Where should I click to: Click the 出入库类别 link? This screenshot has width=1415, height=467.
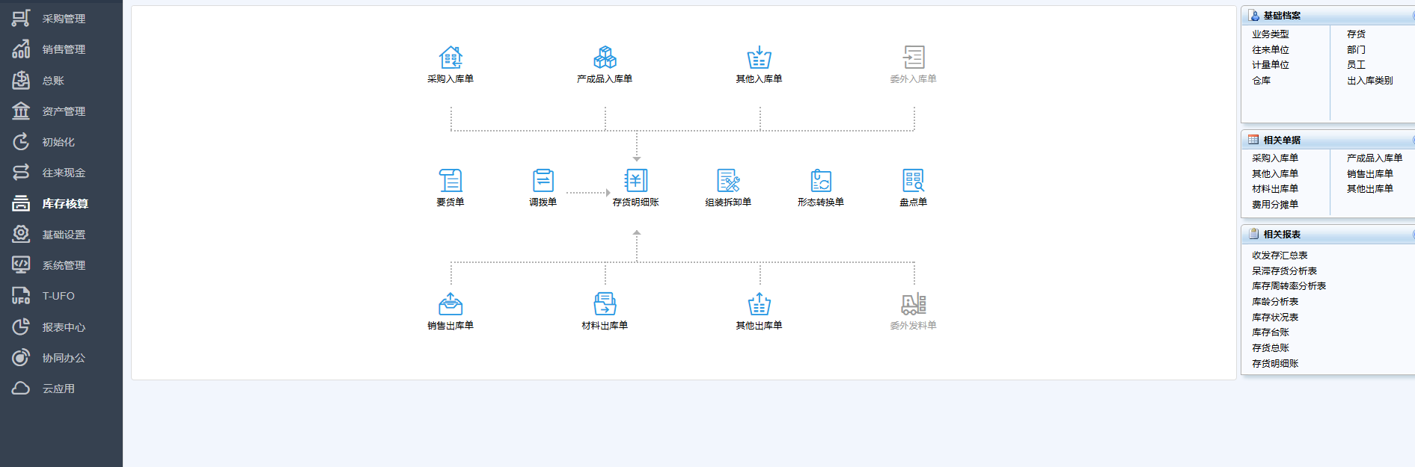[x=1369, y=81]
